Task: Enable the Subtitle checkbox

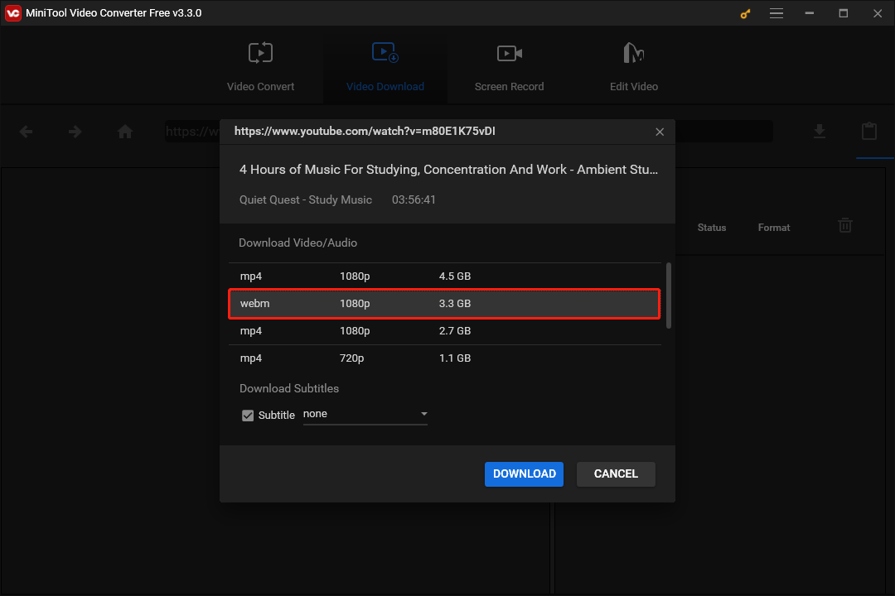Action: (247, 415)
